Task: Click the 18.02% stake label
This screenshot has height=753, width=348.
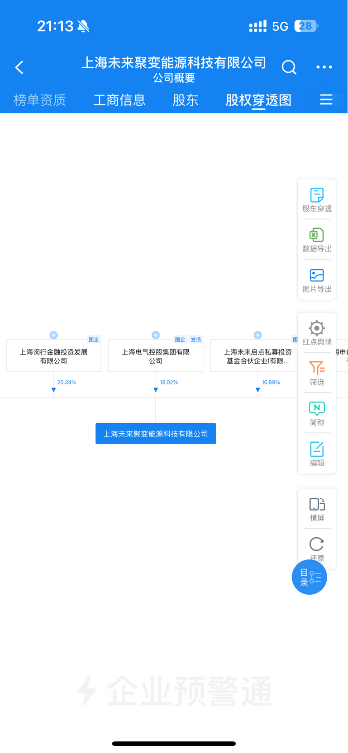Action: point(169,382)
